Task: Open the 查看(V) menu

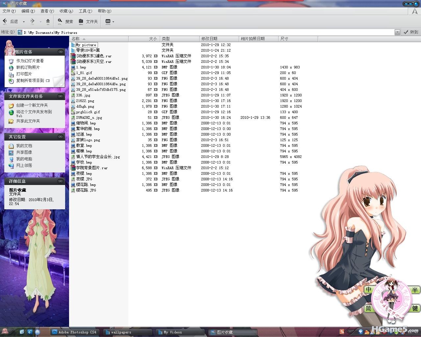Action: point(47,11)
